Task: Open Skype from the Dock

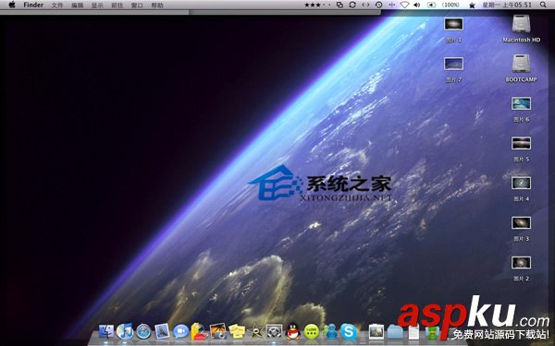Action: [349, 332]
